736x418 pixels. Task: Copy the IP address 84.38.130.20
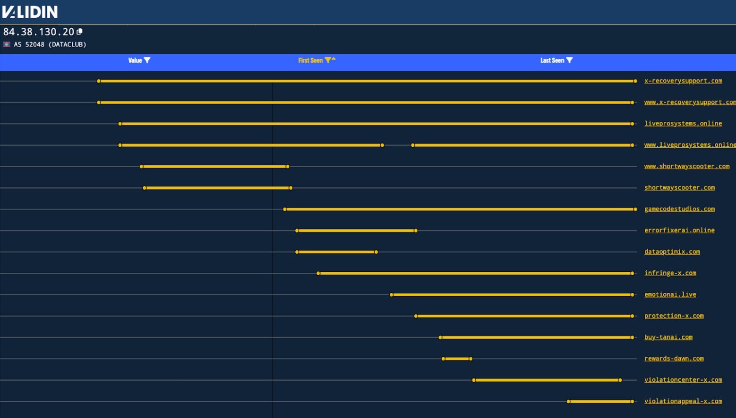[79, 32]
